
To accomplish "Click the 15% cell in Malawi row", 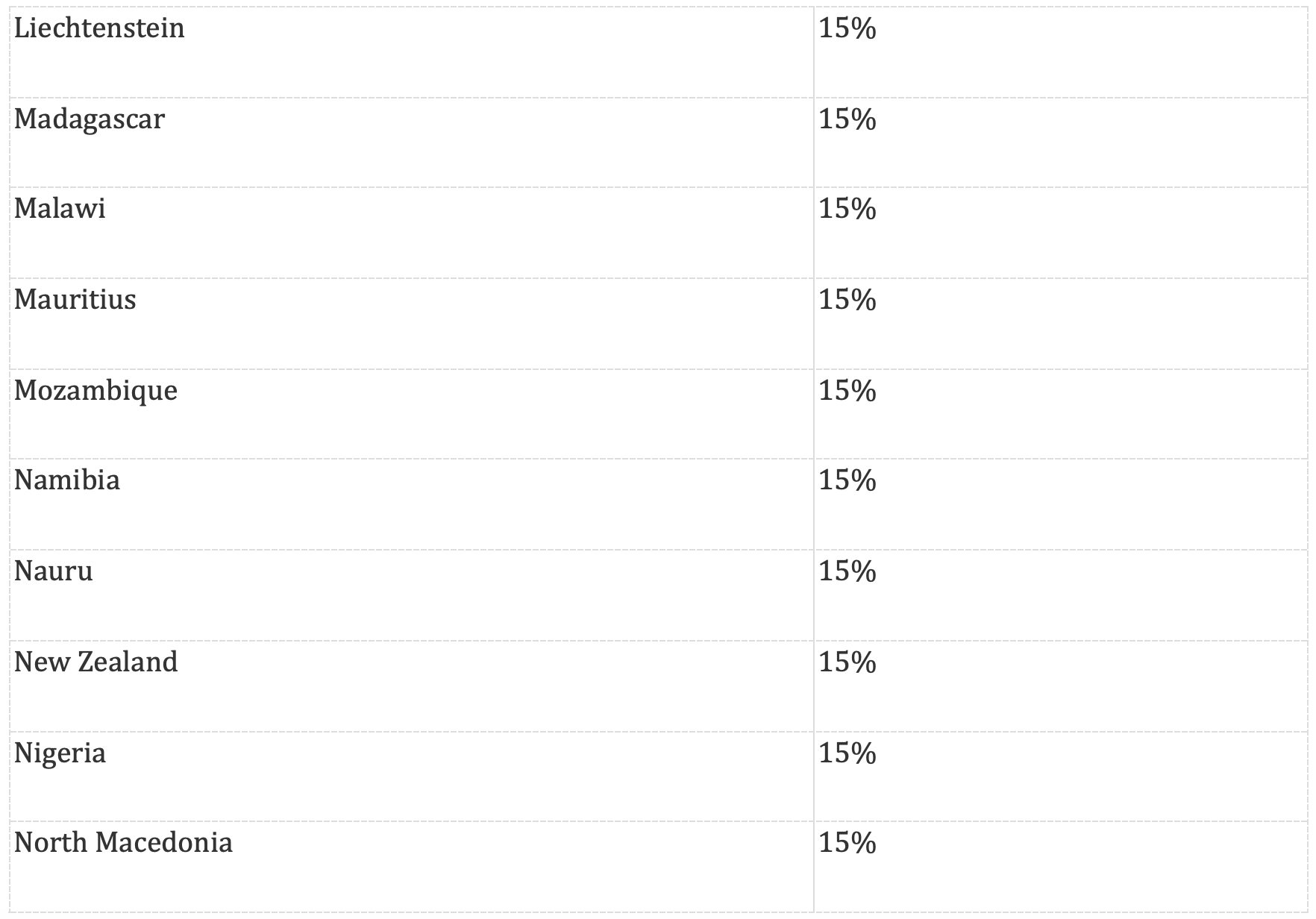I will (847, 208).
